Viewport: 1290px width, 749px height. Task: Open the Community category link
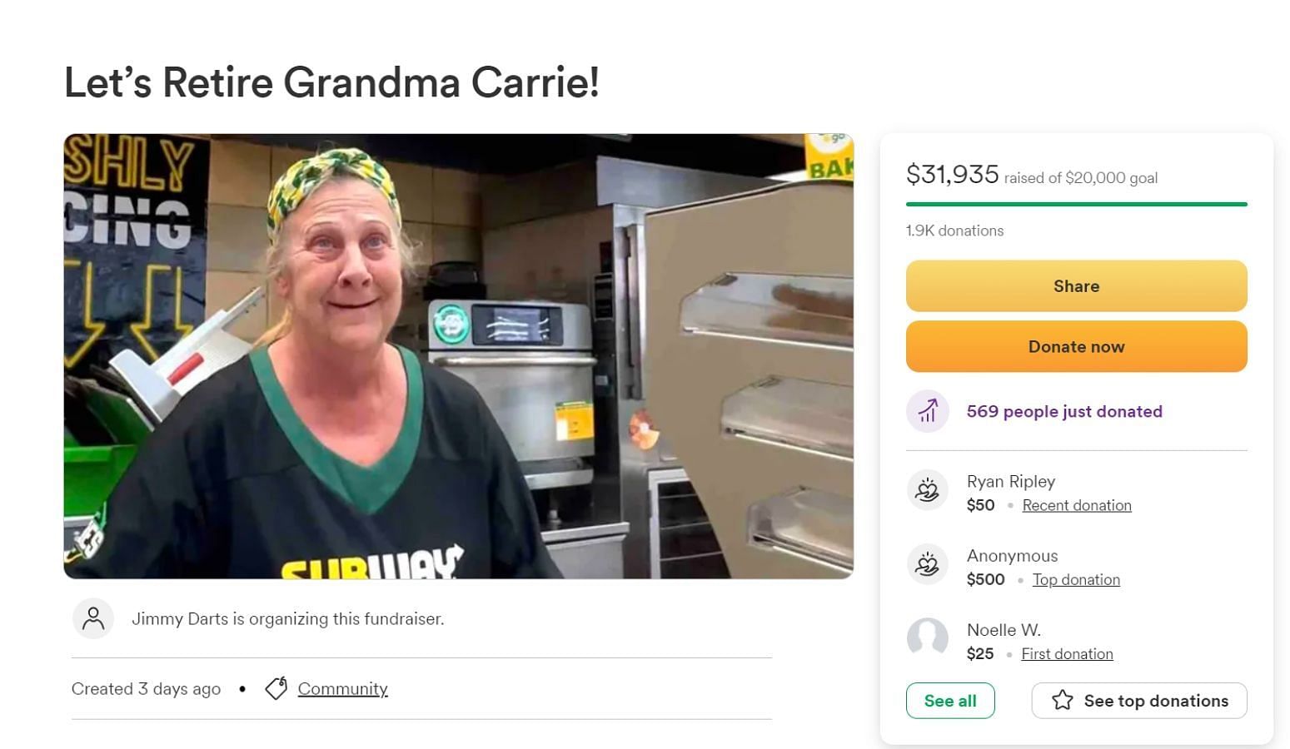pos(343,689)
